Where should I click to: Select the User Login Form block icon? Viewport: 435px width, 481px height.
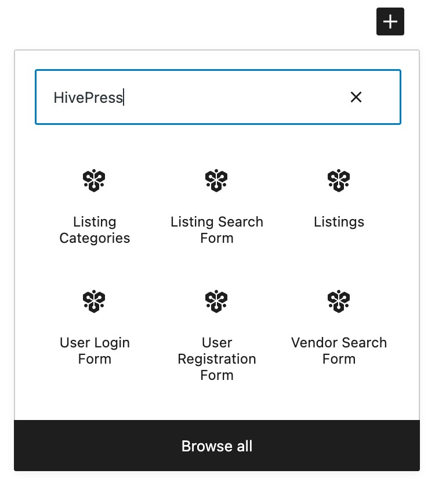(94, 301)
